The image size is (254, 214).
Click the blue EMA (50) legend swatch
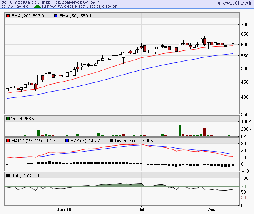(56, 16)
